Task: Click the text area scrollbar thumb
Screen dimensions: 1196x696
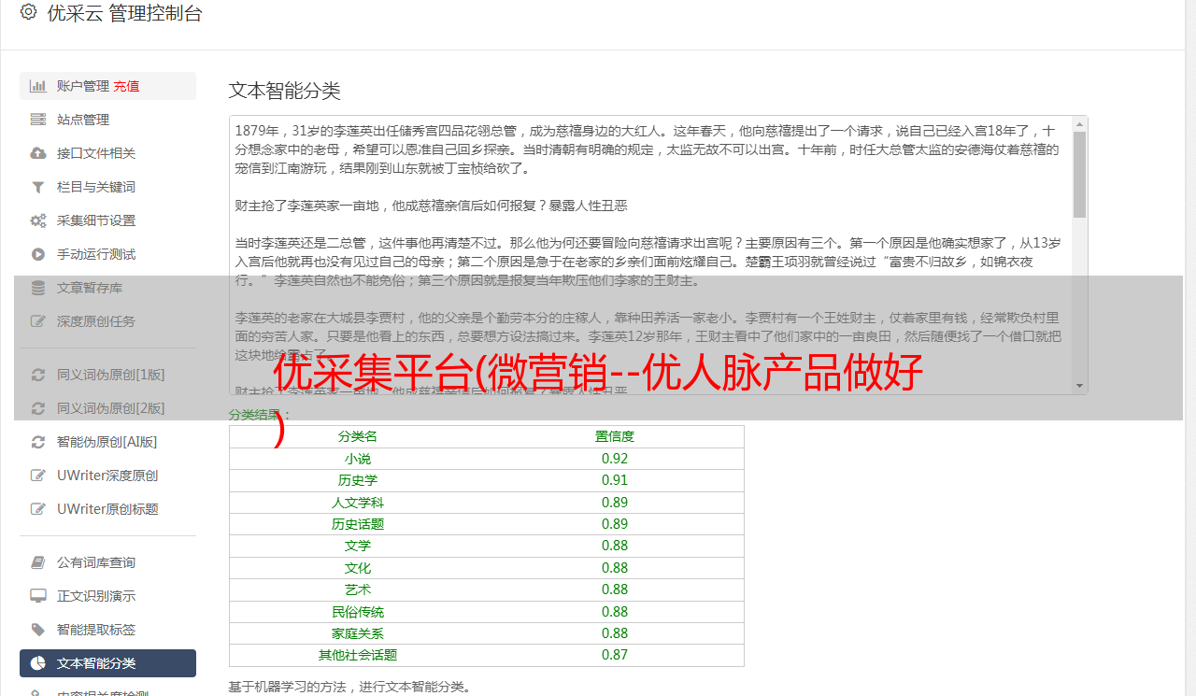Action: coord(1079,174)
